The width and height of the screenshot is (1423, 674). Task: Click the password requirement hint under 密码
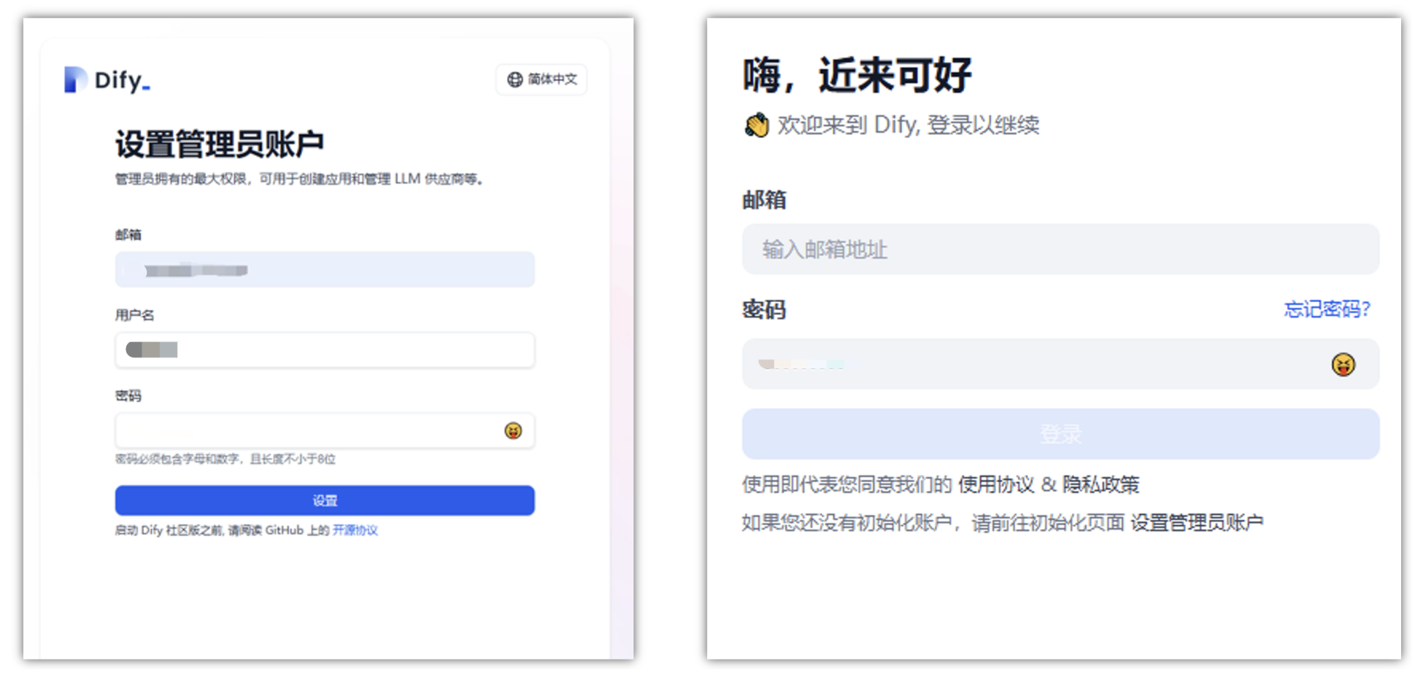[225, 459]
